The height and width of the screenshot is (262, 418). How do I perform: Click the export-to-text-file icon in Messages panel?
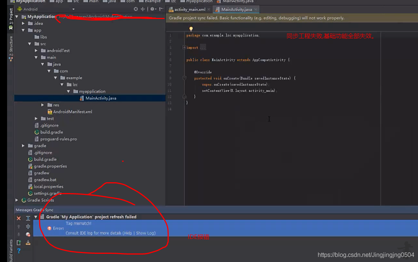(19, 243)
